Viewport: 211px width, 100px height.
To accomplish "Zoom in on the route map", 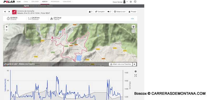I will click(x=7, y=27).
